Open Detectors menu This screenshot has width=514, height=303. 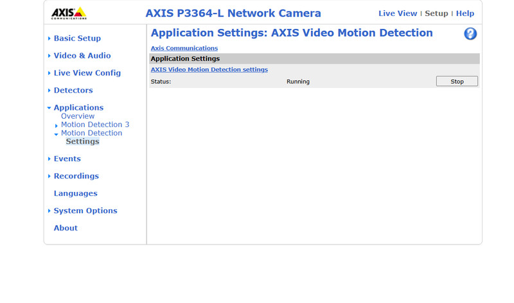(73, 91)
